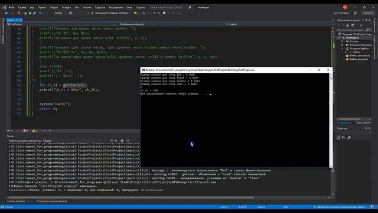
Task: Click the navigate back toolbar icon
Action: 6,13
